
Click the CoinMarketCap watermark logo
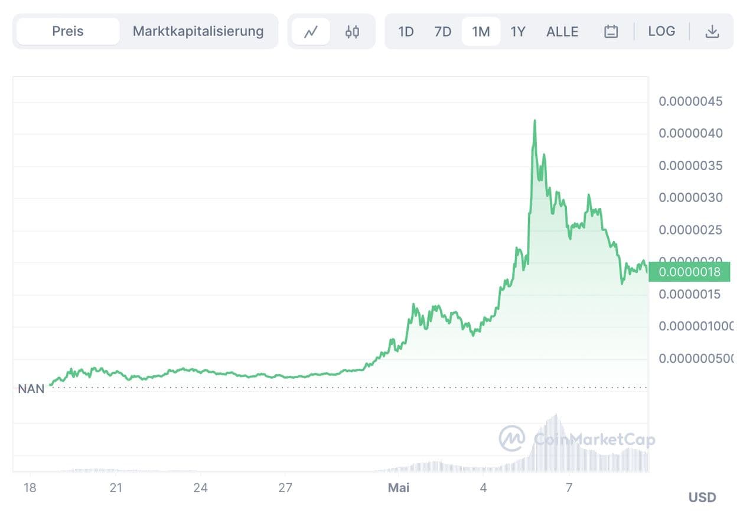[512, 438]
